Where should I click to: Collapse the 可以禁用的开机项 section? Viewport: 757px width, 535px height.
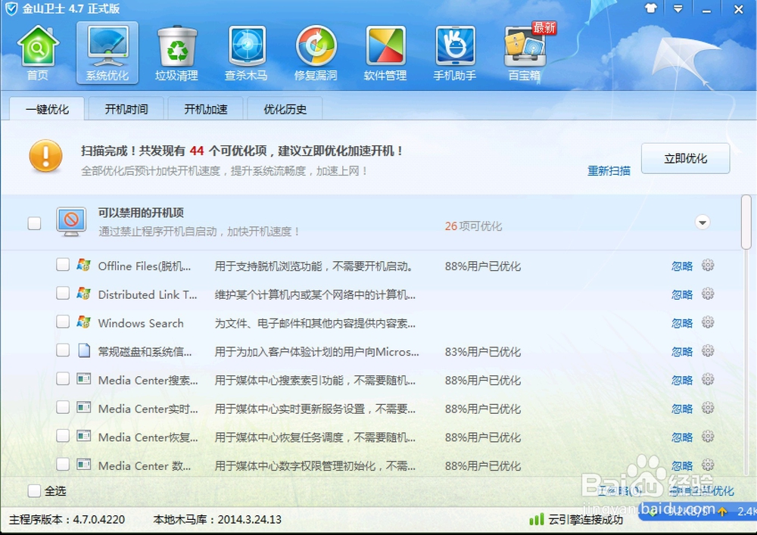point(702,222)
